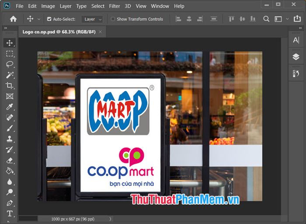
Task: Click the document size status text
Action: tap(73, 219)
